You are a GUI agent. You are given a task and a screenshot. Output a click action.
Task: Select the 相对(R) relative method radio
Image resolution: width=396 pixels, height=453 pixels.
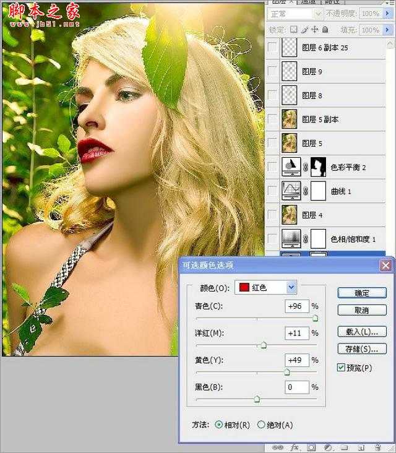219,425
